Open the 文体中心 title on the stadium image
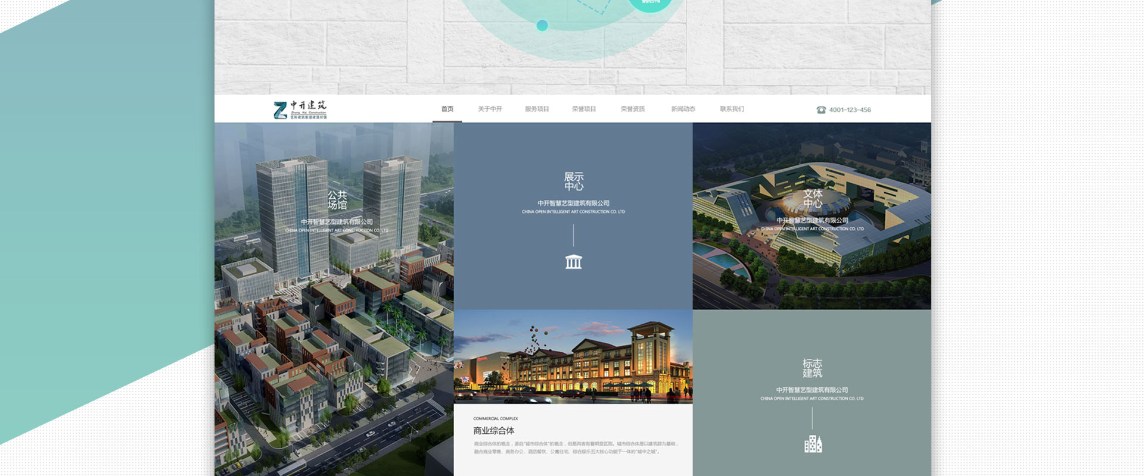This screenshot has height=476, width=1144. [x=812, y=198]
